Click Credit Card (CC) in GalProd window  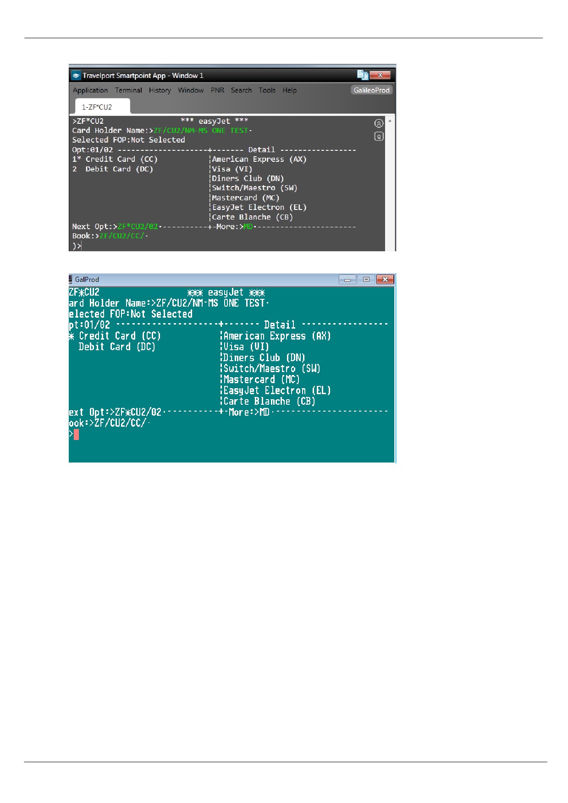pyautogui.click(x=120, y=336)
